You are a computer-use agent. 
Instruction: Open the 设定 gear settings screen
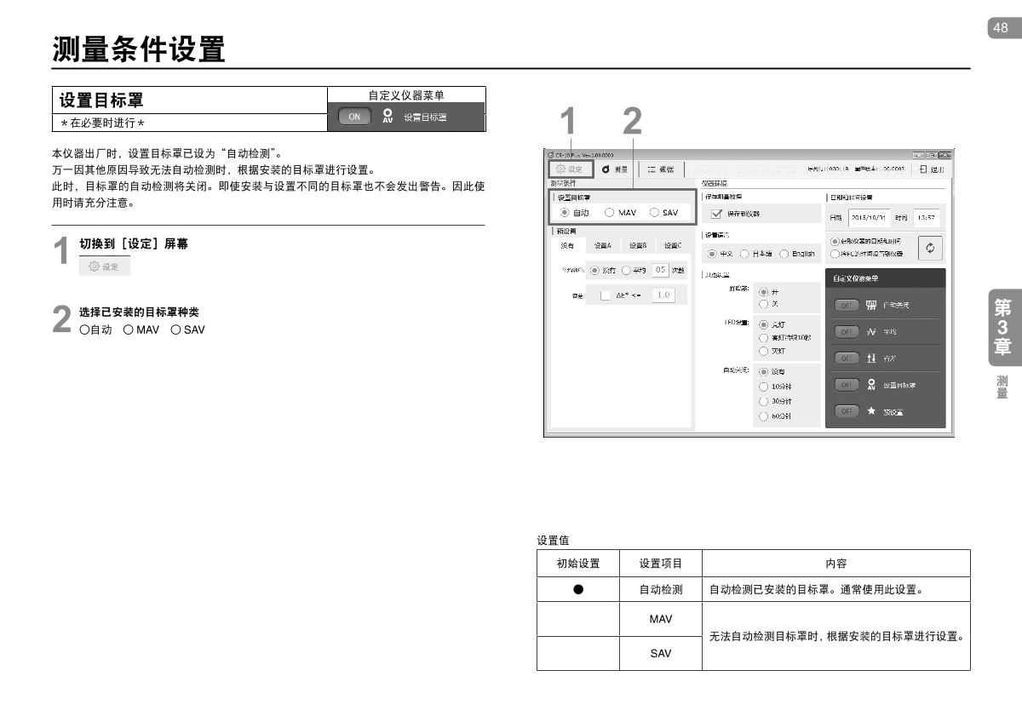tap(569, 169)
